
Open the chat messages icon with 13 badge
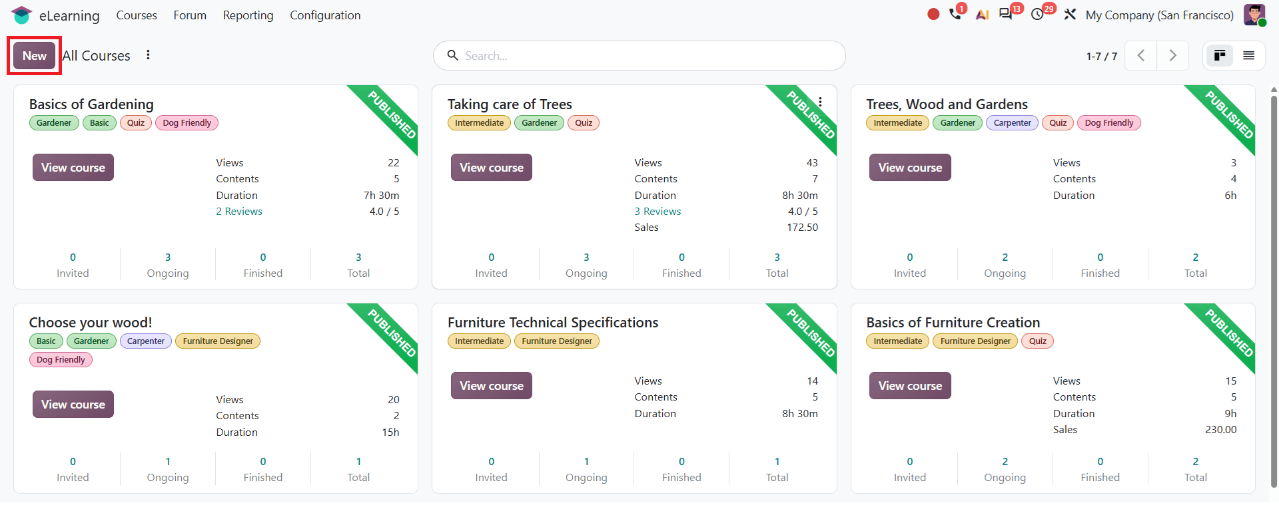tap(1006, 15)
